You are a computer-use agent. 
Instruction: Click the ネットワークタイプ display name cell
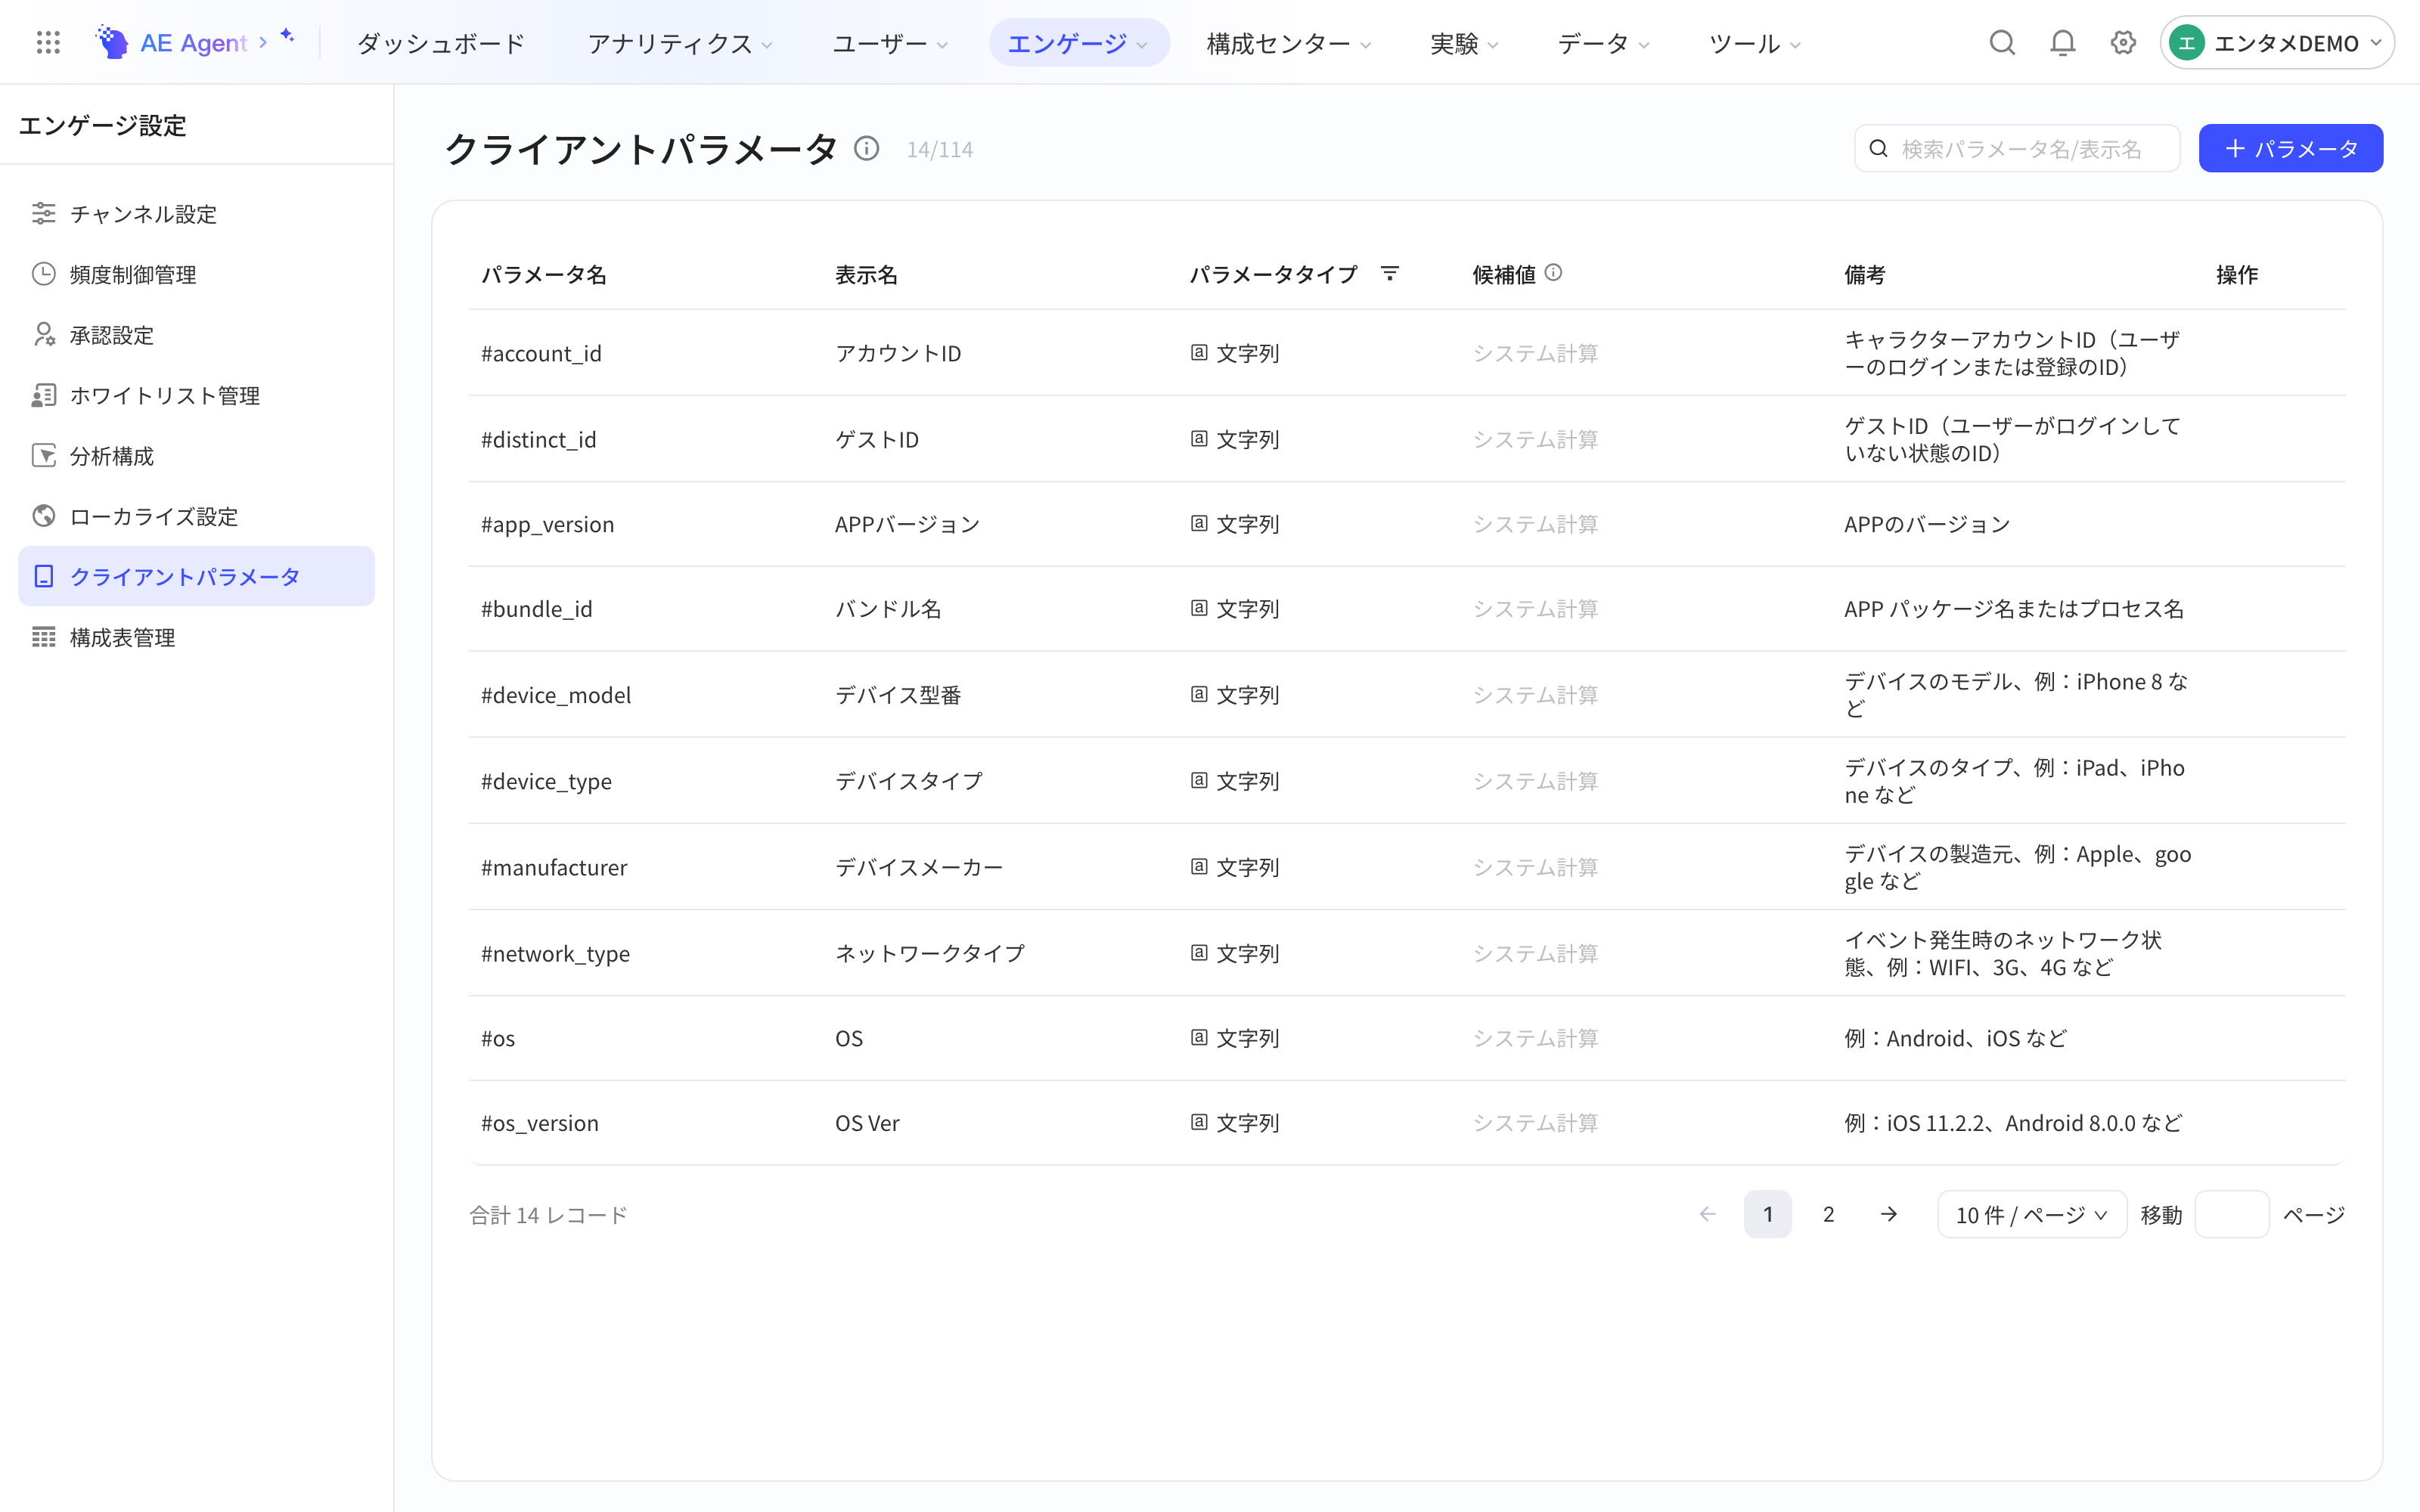click(x=930, y=953)
